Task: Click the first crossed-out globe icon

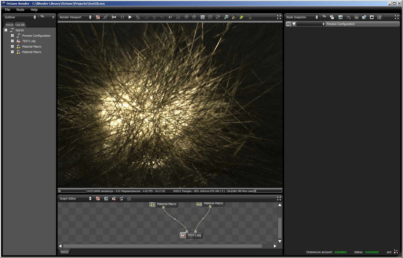Action: coord(187,17)
